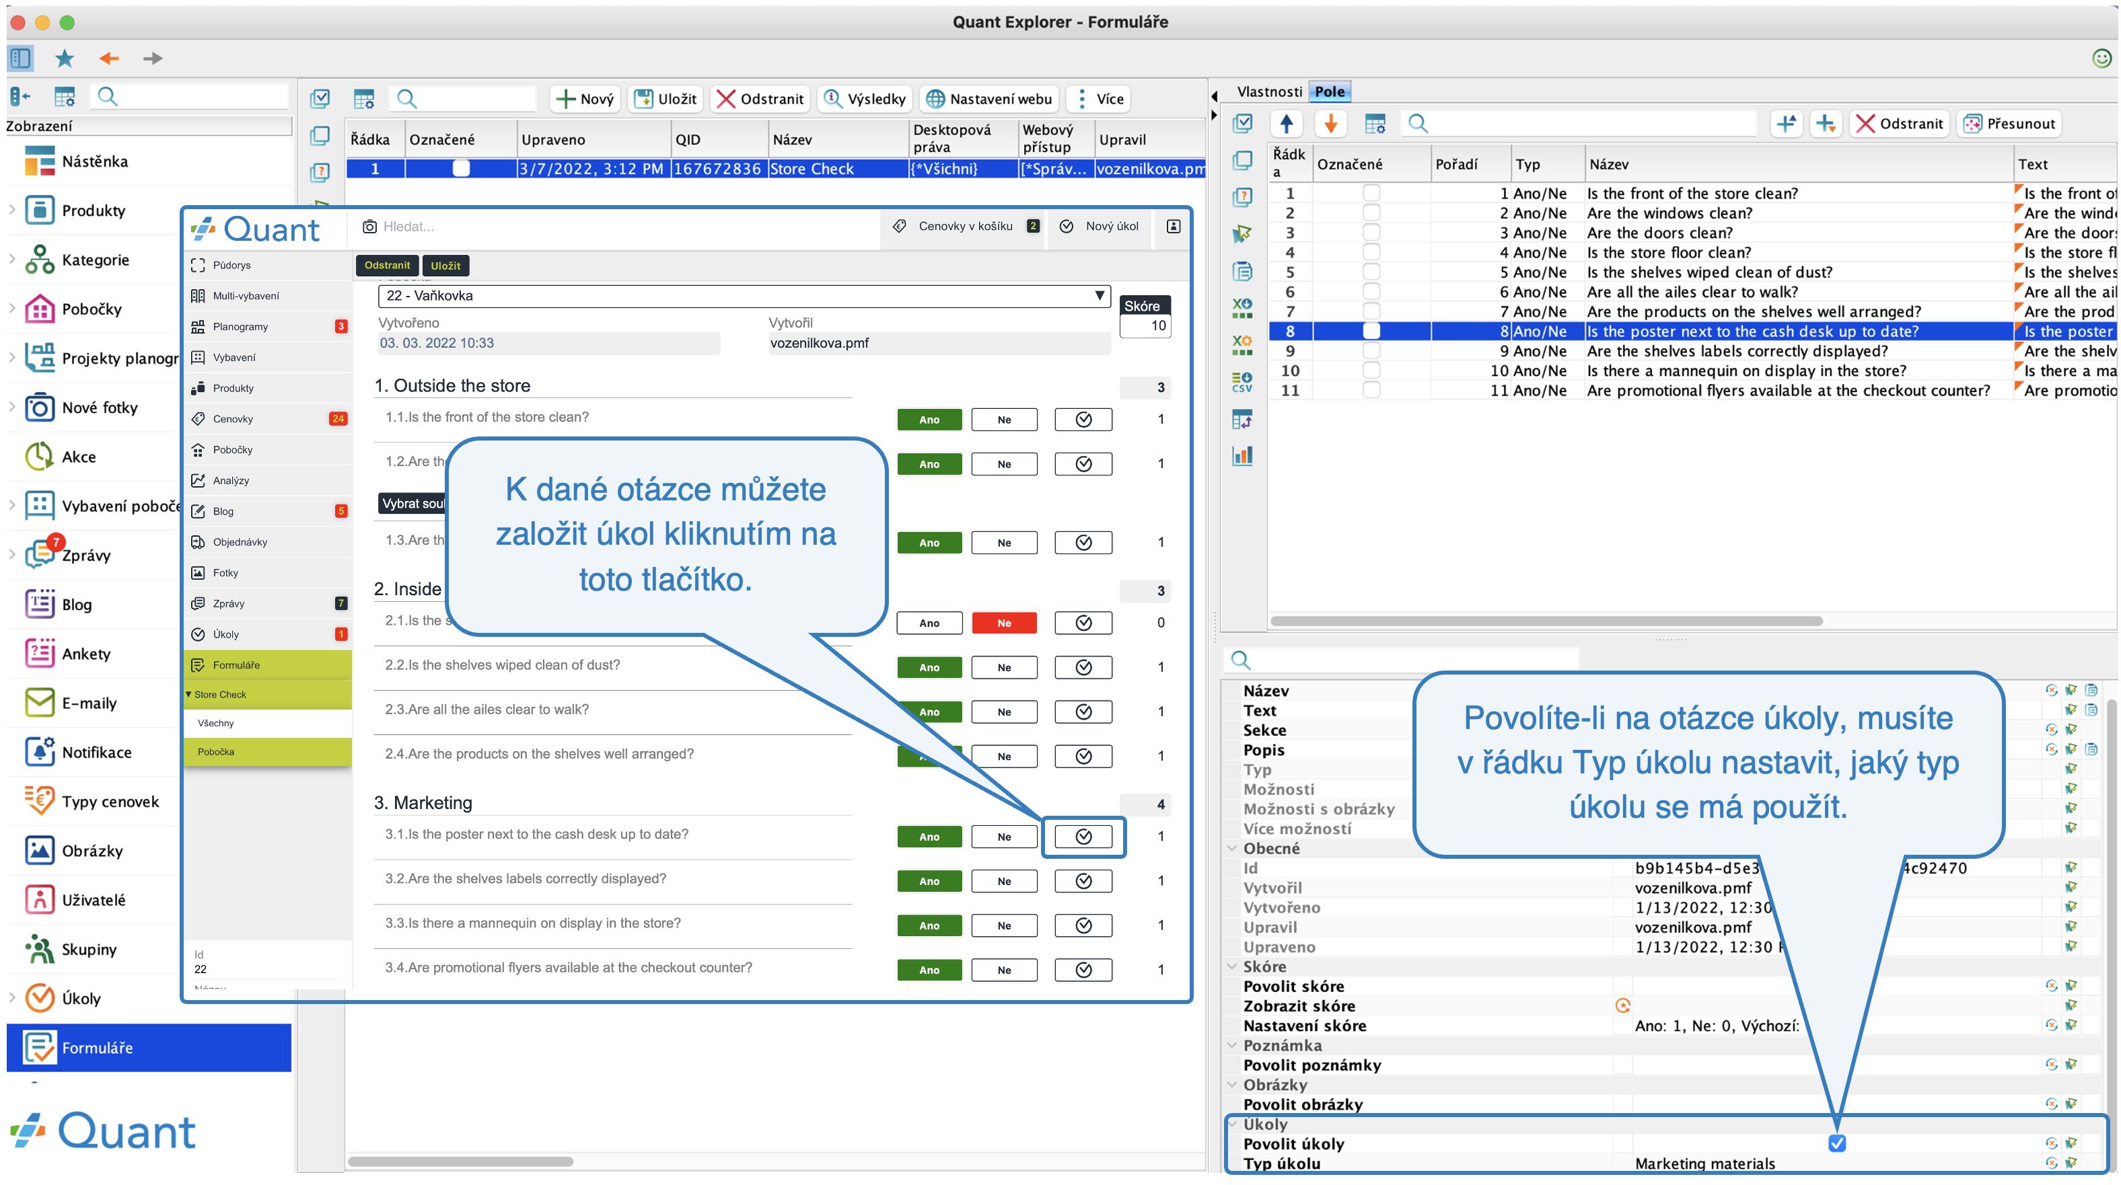Switch to the Pole tab
The height and width of the screenshot is (1185, 2121).
click(x=1329, y=91)
